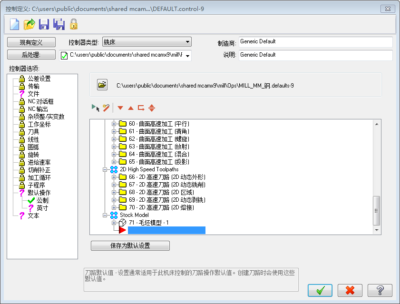Click the question icon beside 文本
The width and height of the screenshot is (400, 304).
22,216
